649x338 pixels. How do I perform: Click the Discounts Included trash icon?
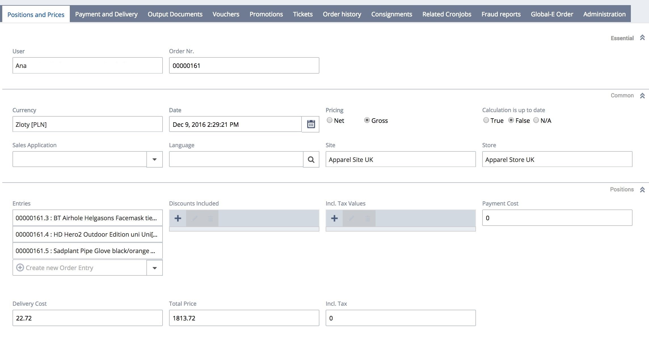point(210,218)
